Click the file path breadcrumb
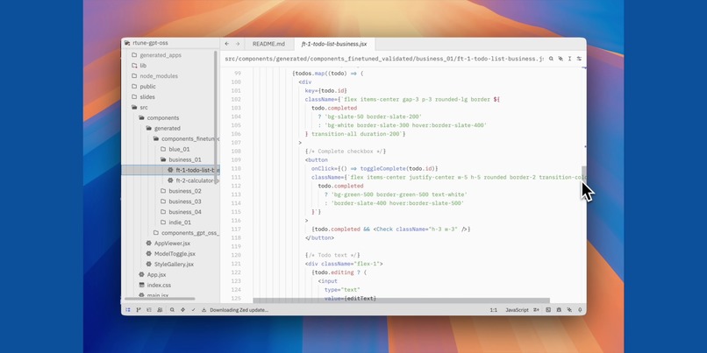707x353 pixels. (x=383, y=59)
